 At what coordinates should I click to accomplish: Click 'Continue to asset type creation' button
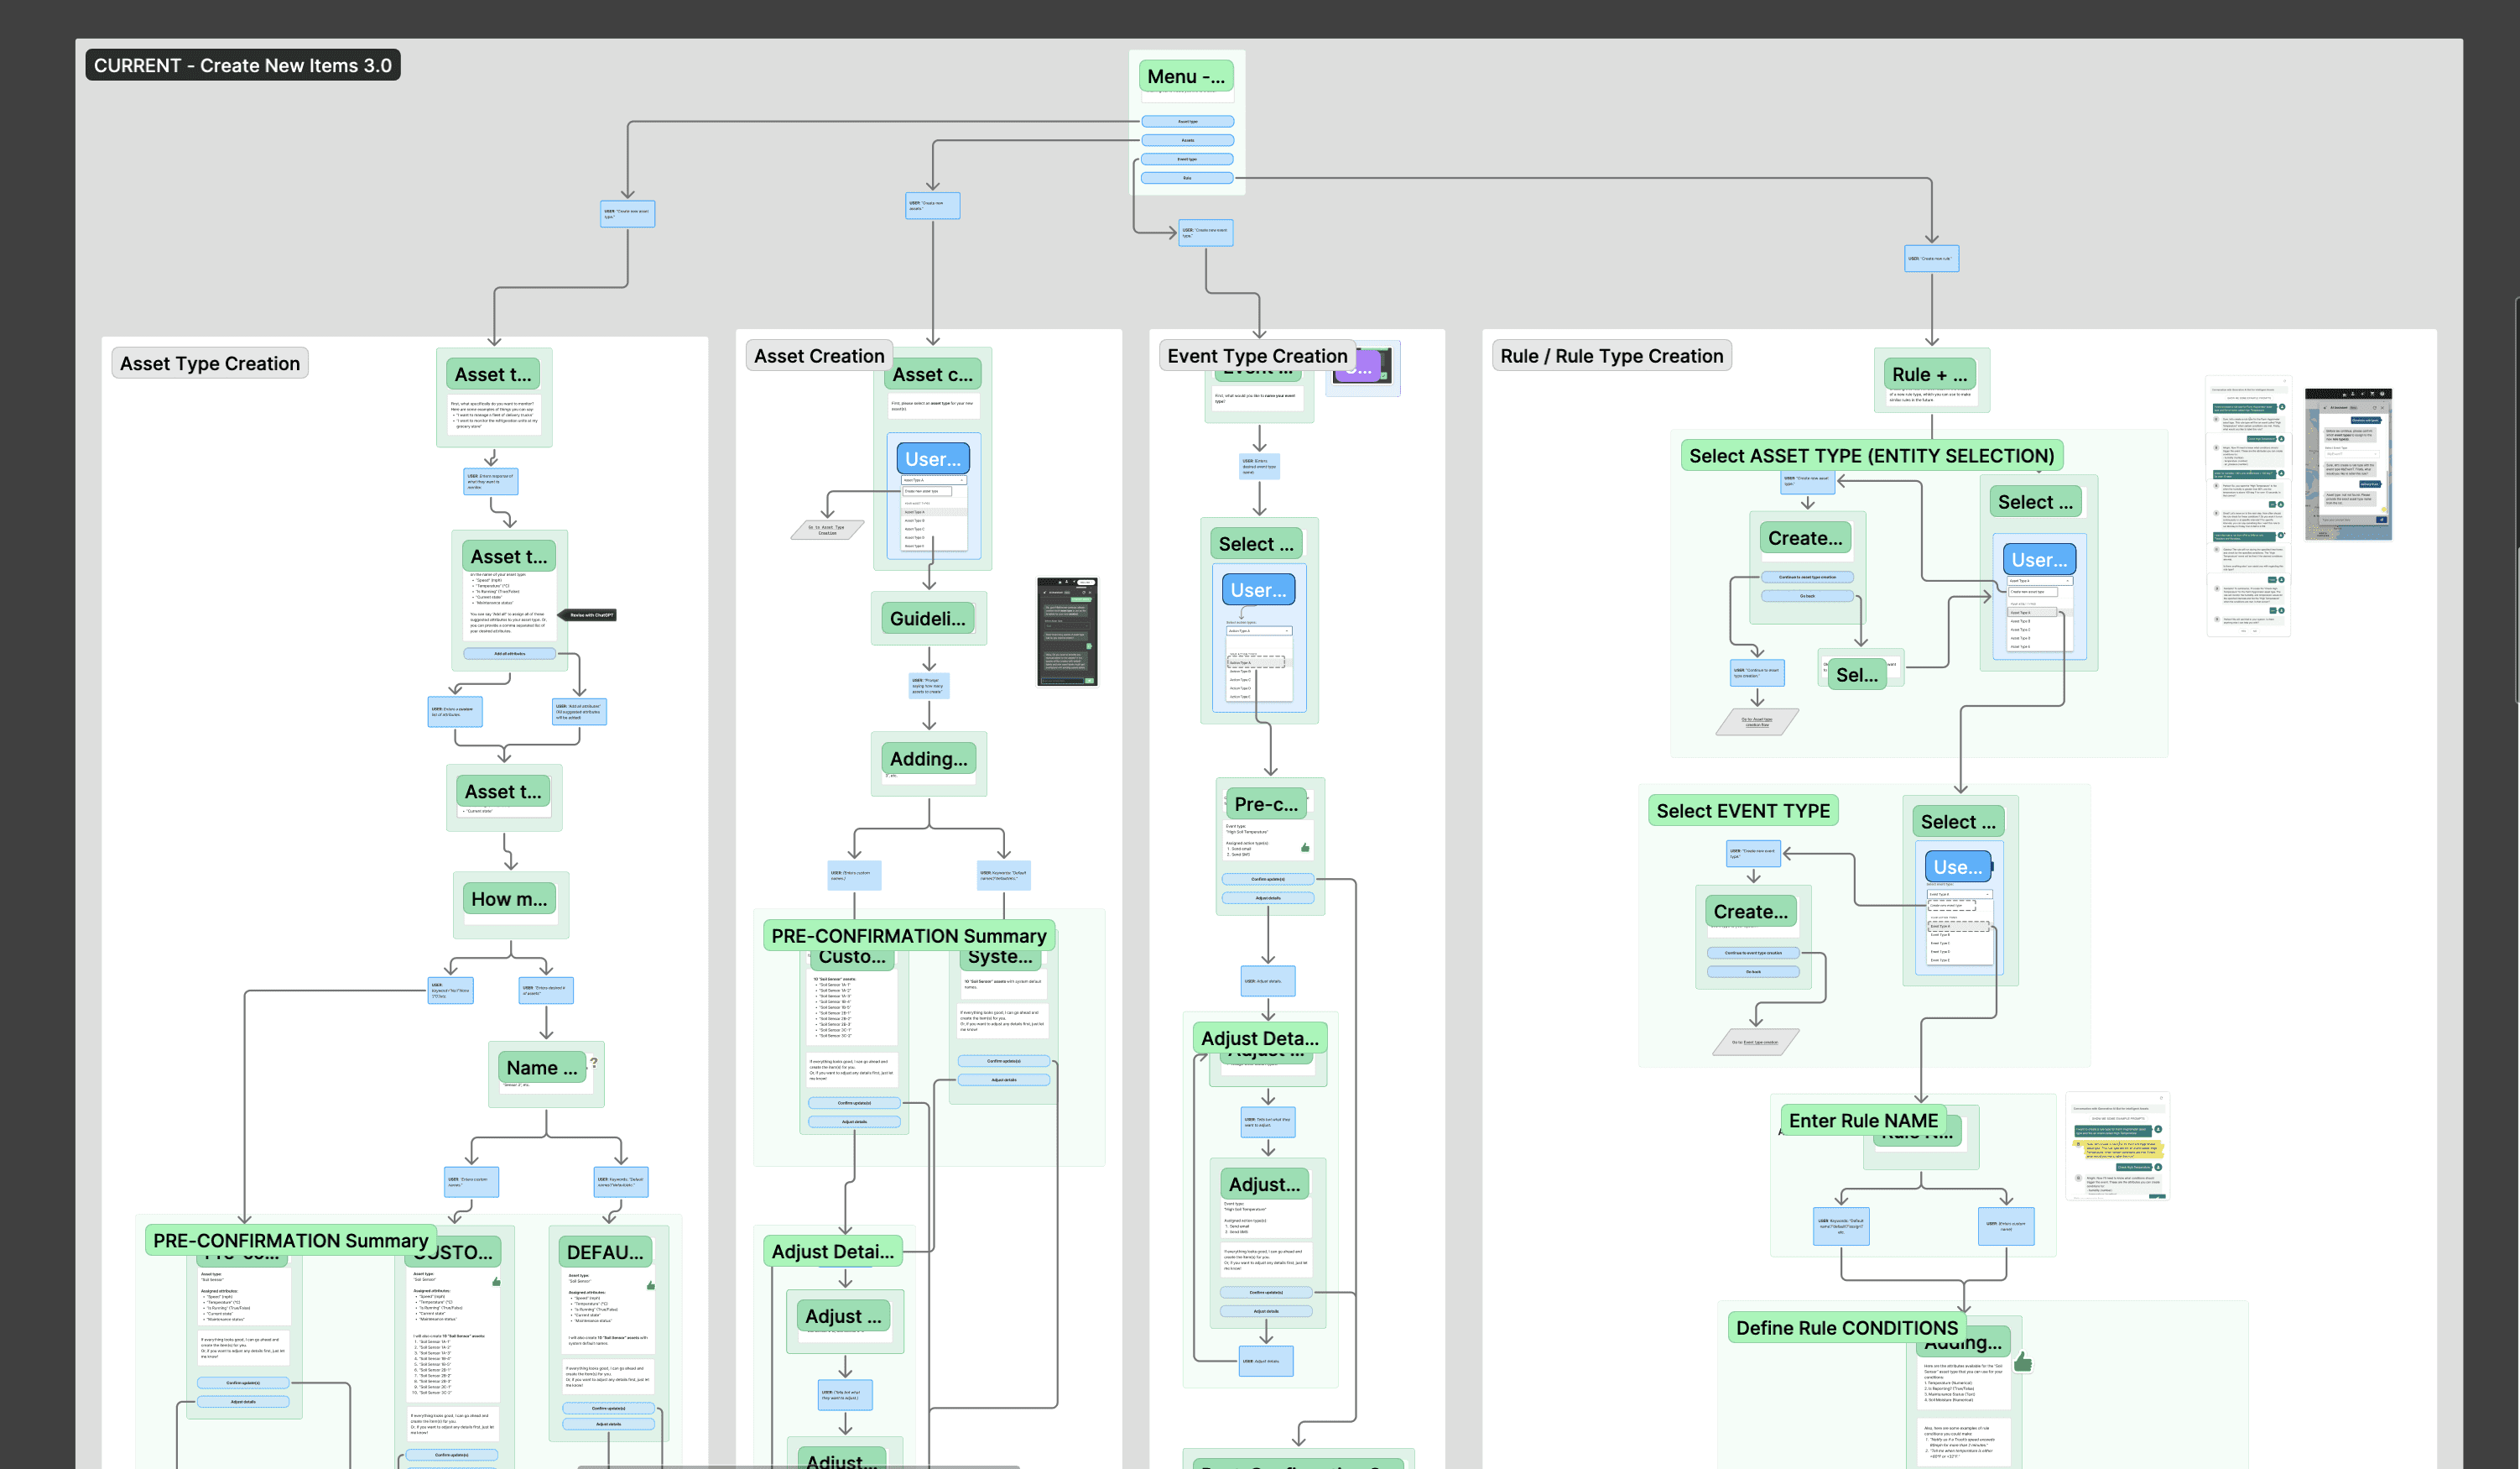(1806, 578)
